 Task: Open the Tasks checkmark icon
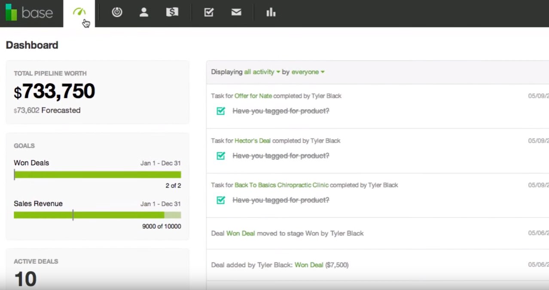tap(209, 12)
